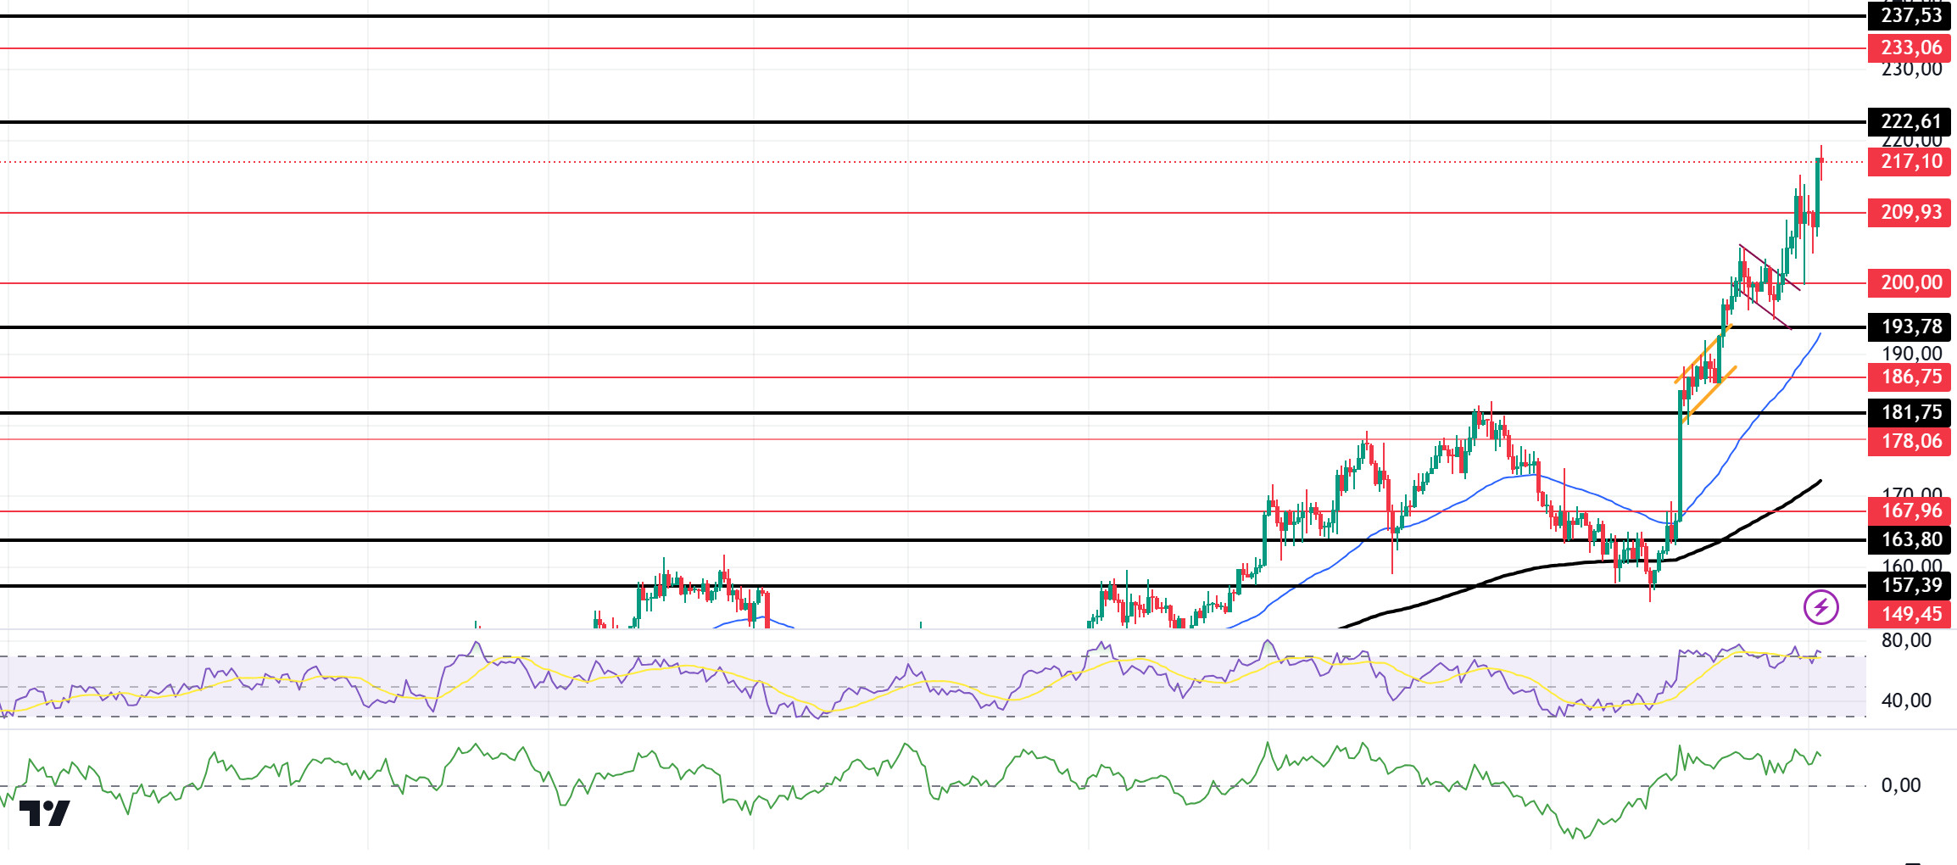Select the 186,75 price label
This screenshot has width=1957, height=865.
pos(1910,377)
